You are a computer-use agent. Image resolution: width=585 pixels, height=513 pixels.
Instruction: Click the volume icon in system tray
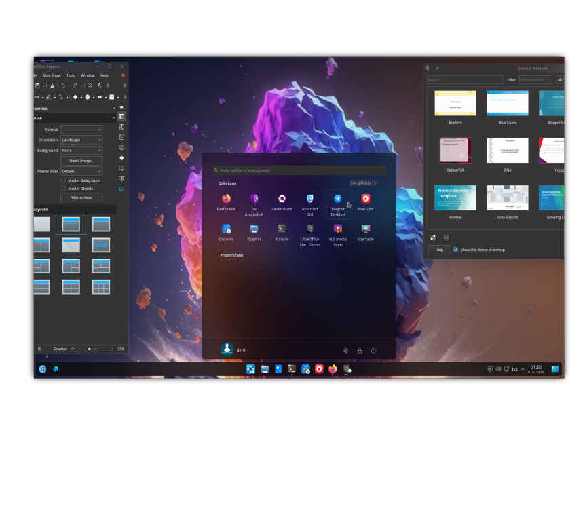tap(498, 369)
